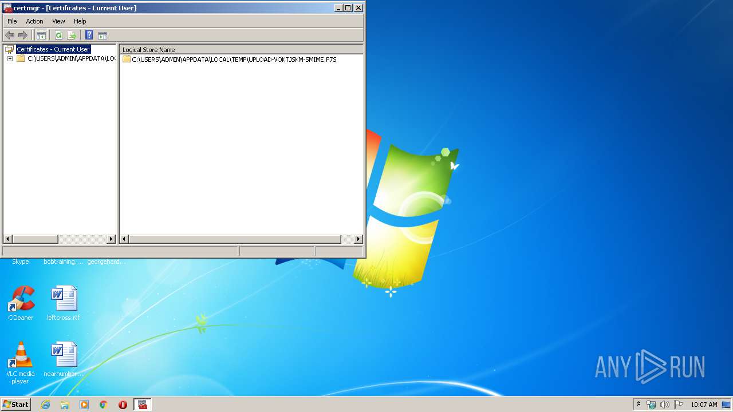Open the Action menu
Viewport: 733px width, 412px height.
click(x=34, y=21)
